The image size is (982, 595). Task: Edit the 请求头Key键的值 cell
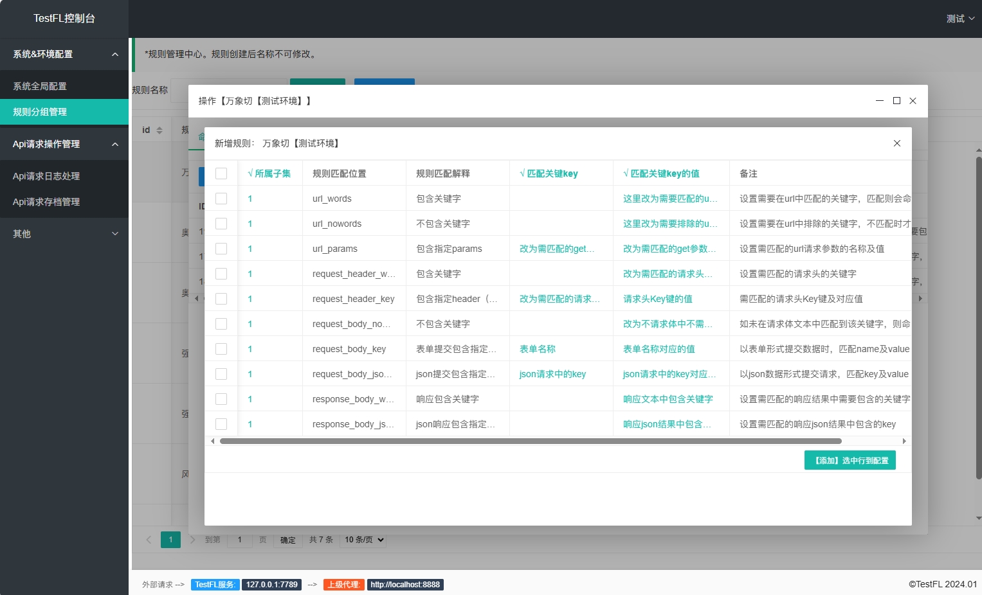[x=670, y=299]
